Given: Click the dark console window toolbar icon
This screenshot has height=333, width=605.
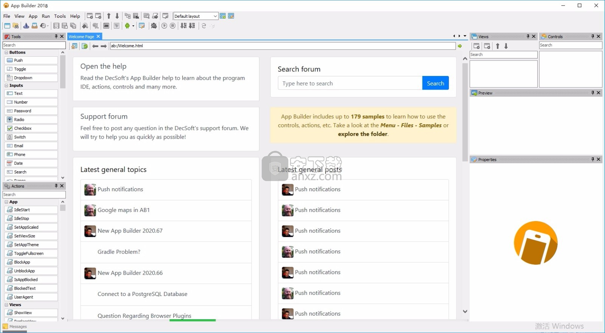Looking at the screenshot, I should (106, 26).
